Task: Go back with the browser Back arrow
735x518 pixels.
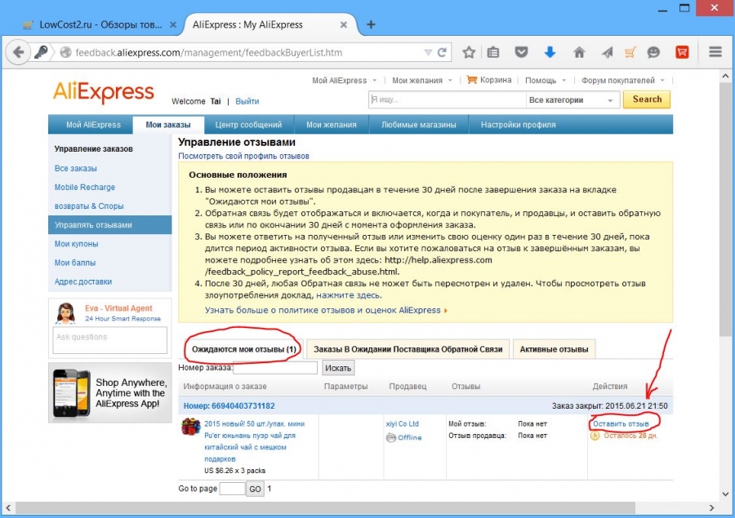Action: pos(18,52)
